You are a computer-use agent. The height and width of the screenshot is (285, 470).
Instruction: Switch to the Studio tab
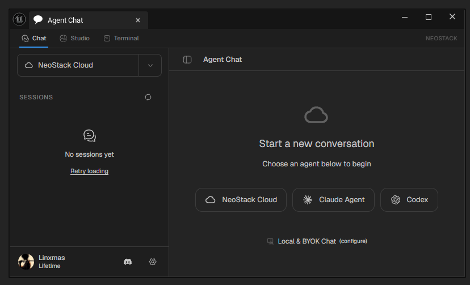point(74,39)
